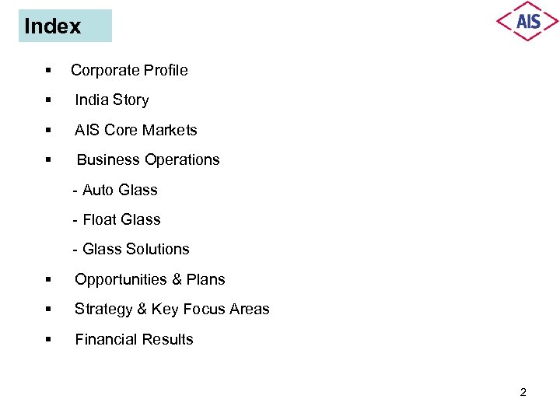Click the slide page number 2

click(523, 392)
